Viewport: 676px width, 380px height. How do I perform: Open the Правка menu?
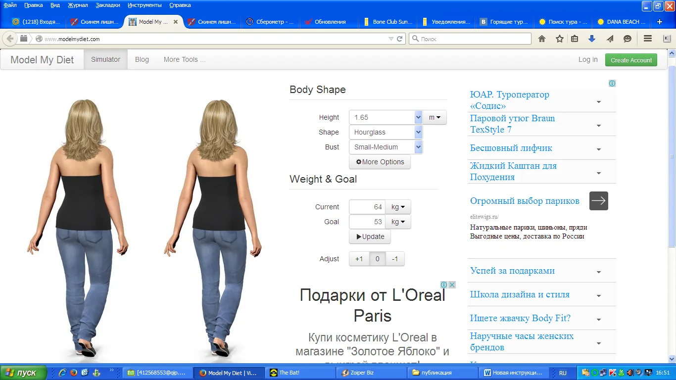click(x=34, y=5)
